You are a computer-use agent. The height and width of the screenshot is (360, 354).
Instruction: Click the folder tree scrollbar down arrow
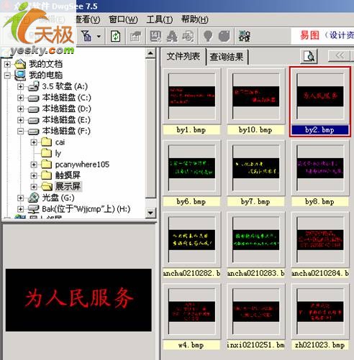150,213
